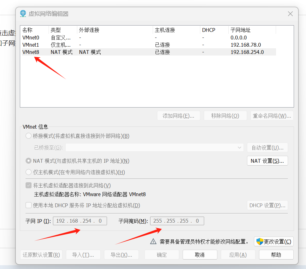
Task: Click 还原默认设置(R) button
Action: tap(41, 255)
